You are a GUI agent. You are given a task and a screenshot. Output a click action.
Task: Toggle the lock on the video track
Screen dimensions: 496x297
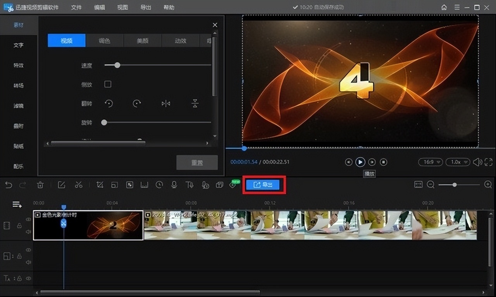(19, 226)
